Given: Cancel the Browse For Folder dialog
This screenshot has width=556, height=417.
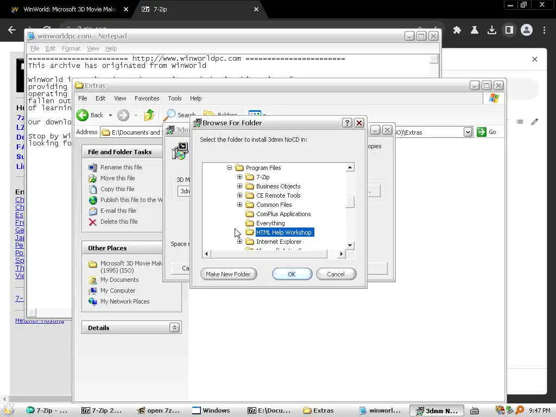Looking at the screenshot, I should 336,274.
